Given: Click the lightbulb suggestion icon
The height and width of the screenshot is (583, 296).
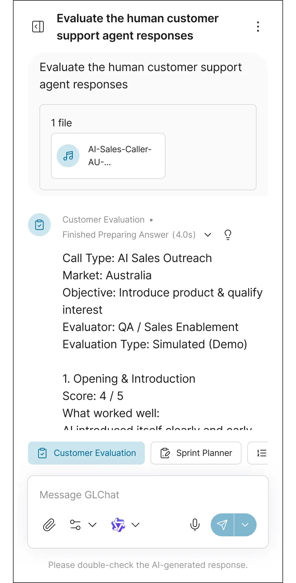Looking at the screenshot, I should pos(228,234).
